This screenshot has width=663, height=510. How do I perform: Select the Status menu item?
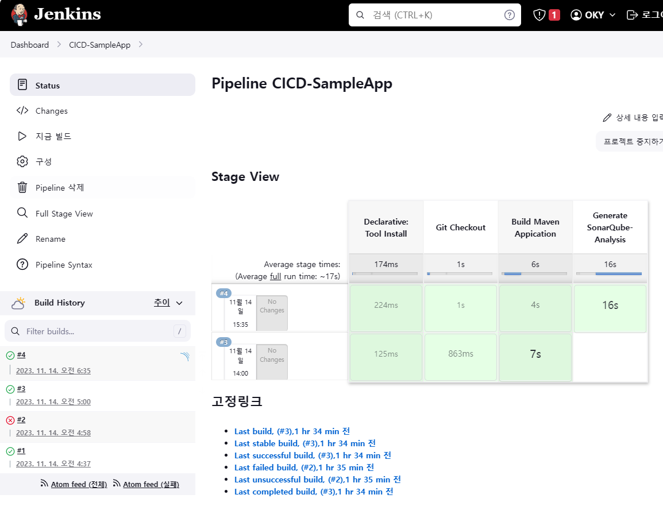click(x=102, y=85)
